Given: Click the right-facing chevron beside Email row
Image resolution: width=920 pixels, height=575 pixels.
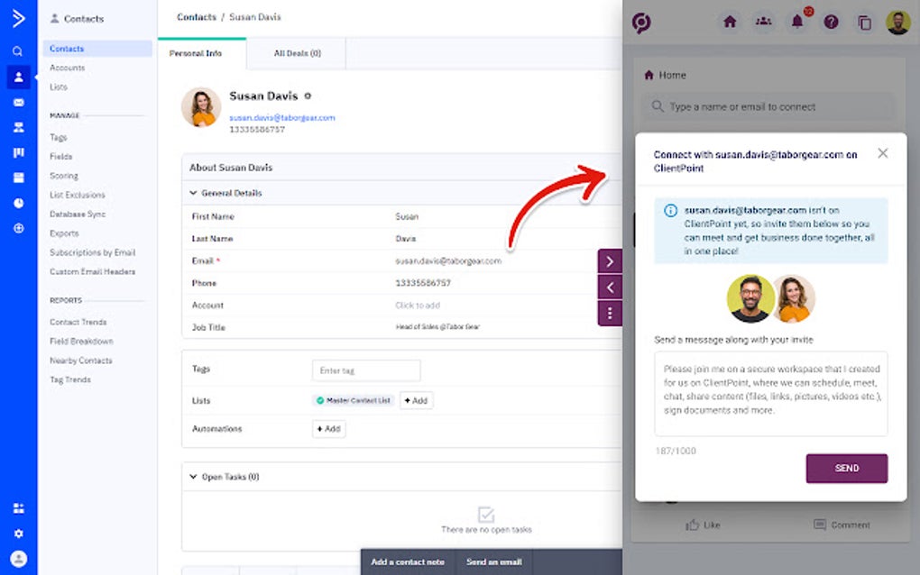Looking at the screenshot, I should click(x=610, y=260).
